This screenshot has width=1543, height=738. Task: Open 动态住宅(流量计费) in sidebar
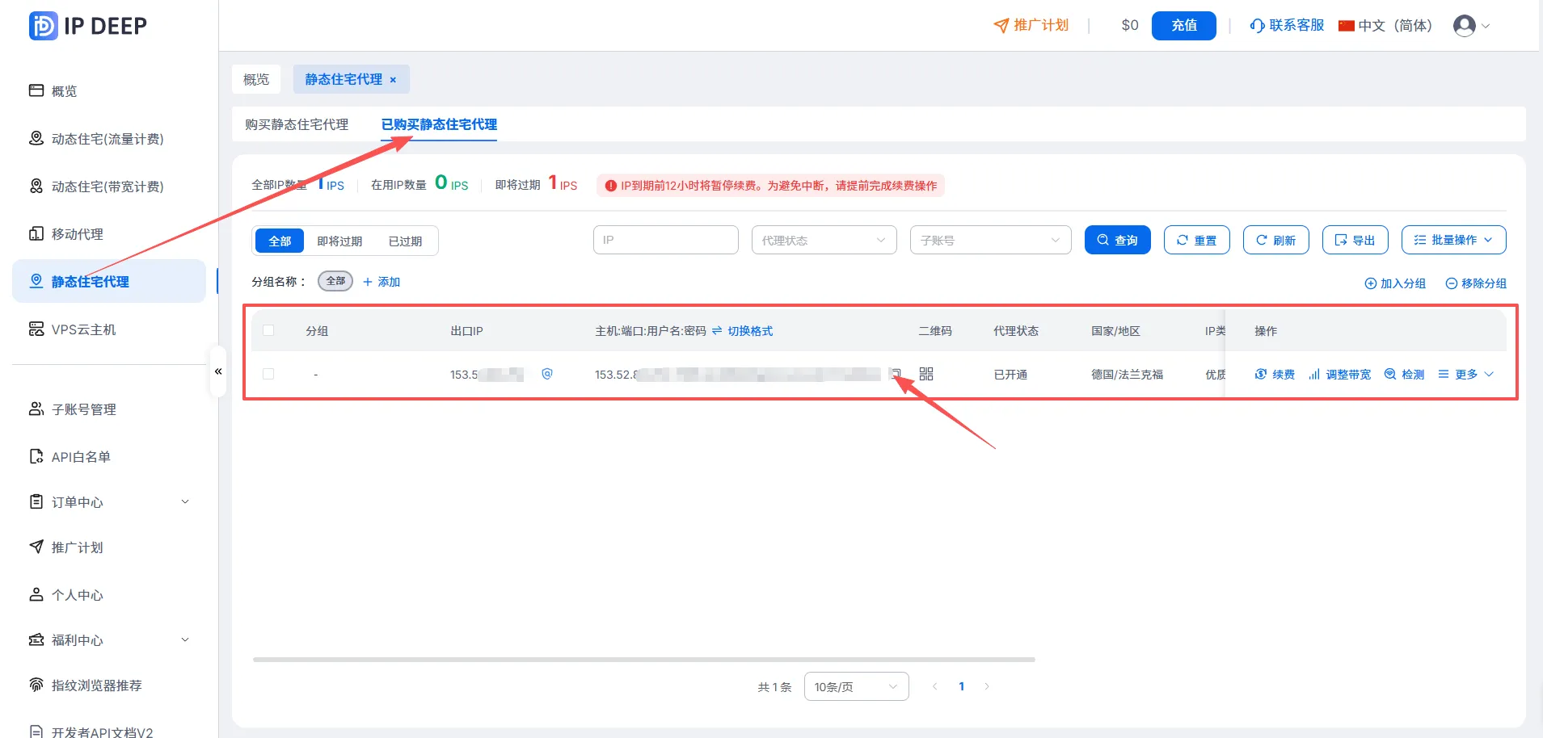(96, 139)
